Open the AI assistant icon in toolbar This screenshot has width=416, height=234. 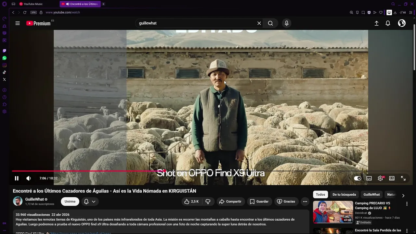403,12
